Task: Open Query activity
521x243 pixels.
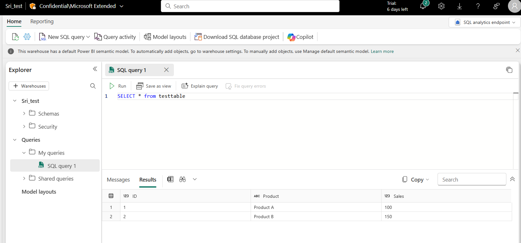Action: [115, 37]
